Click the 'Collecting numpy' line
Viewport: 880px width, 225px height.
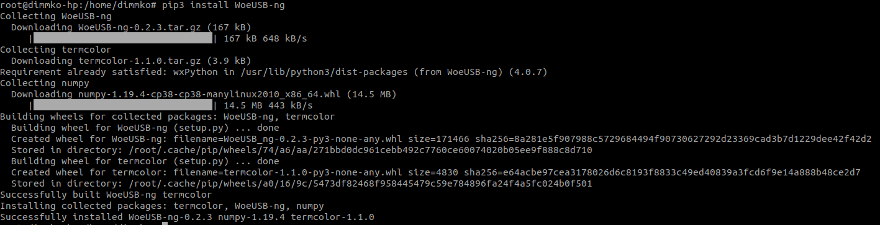[x=45, y=83]
